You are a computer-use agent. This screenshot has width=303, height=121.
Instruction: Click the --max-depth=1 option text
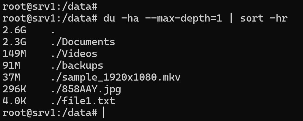click(183, 18)
